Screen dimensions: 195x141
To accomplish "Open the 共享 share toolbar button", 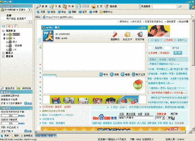I will tap(69, 6).
